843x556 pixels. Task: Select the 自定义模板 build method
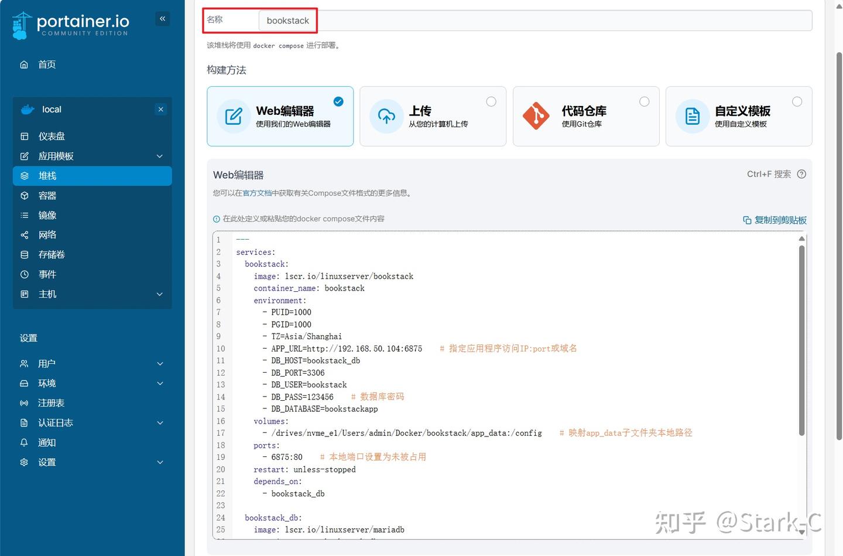click(739, 116)
